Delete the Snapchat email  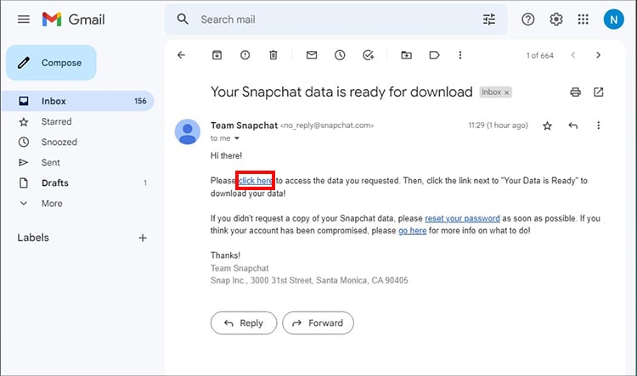pos(273,55)
